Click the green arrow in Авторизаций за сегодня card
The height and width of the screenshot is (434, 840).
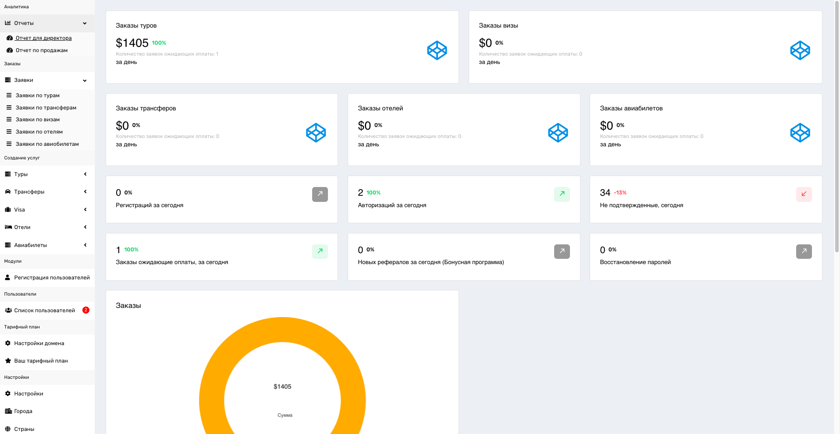point(562,194)
